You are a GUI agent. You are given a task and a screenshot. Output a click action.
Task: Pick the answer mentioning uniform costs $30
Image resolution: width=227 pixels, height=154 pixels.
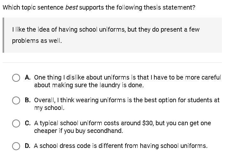pos(122,127)
